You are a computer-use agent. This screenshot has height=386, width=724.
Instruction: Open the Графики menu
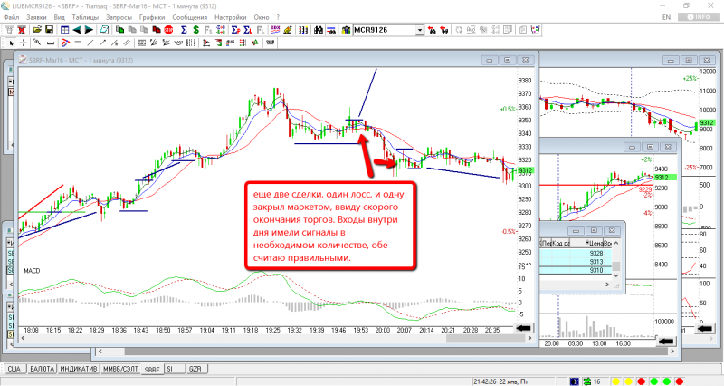152,17
